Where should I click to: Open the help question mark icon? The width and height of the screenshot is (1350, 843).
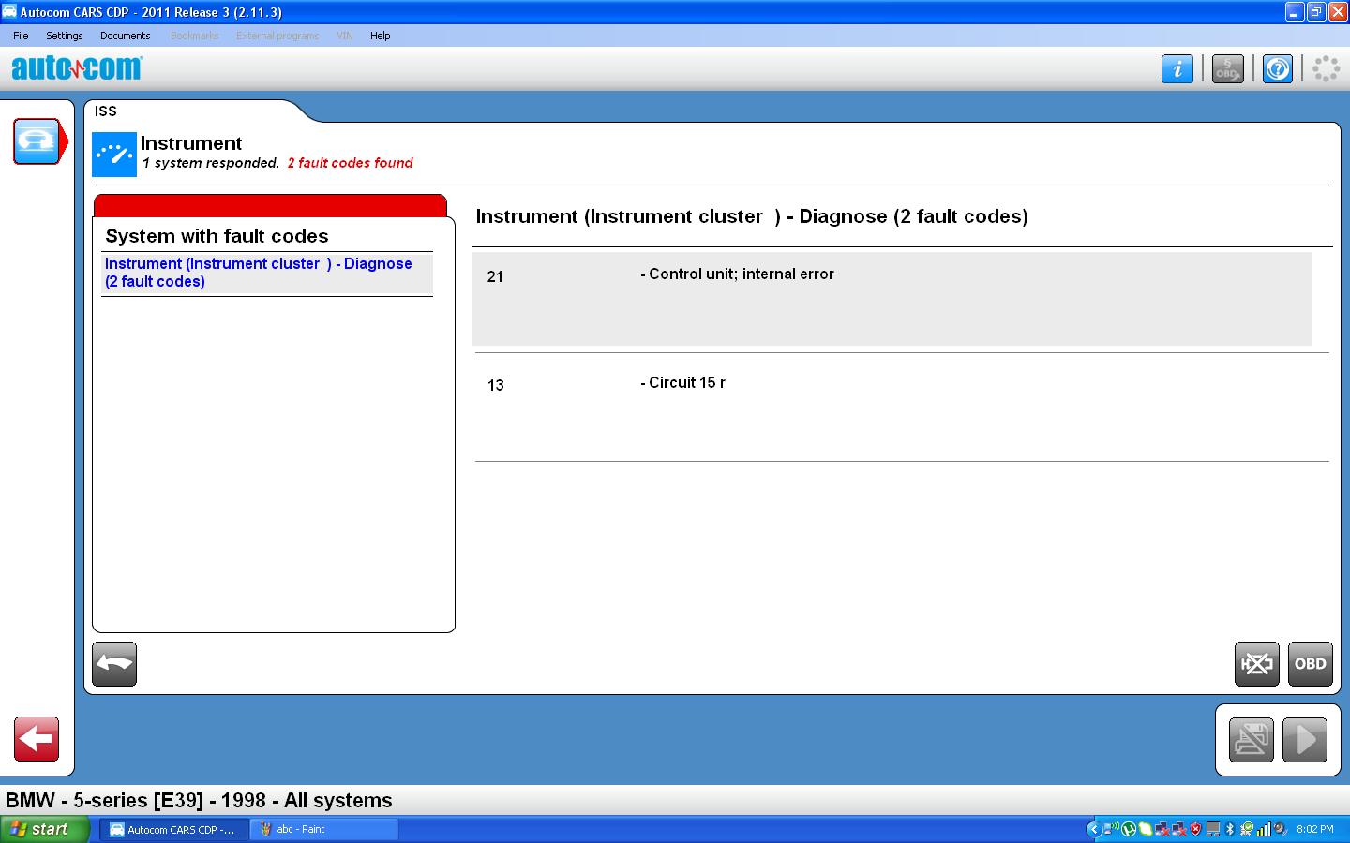1277,68
